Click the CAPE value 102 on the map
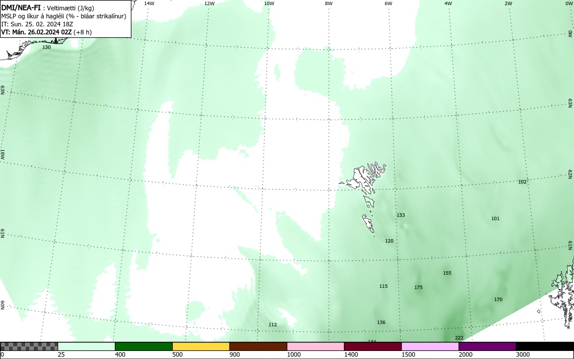Viewport: 574px width, 359px height. pyautogui.click(x=522, y=182)
